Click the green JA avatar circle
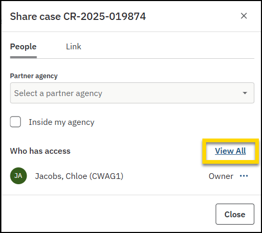The height and width of the screenshot is (233, 262). 18,176
